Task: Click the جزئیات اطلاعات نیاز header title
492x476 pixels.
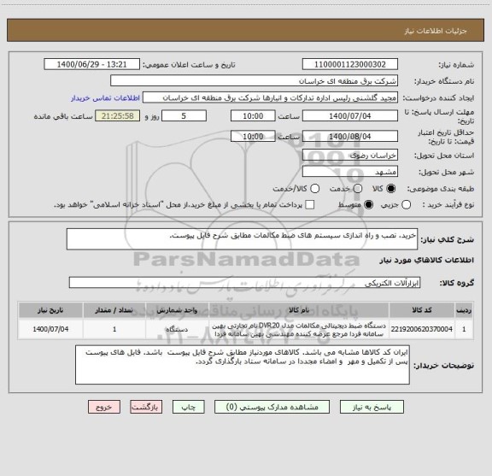Action: point(436,31)
